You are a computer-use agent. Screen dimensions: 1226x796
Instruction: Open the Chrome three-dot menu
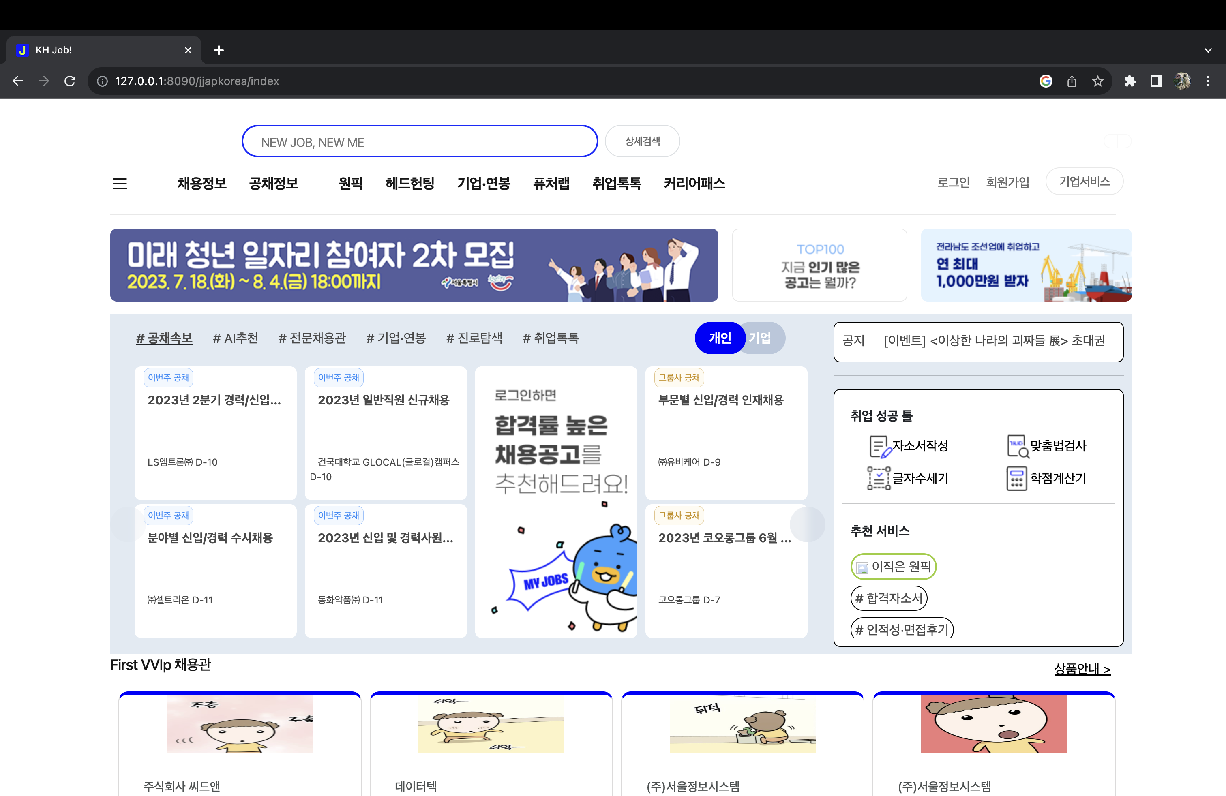click(1209, 81)
